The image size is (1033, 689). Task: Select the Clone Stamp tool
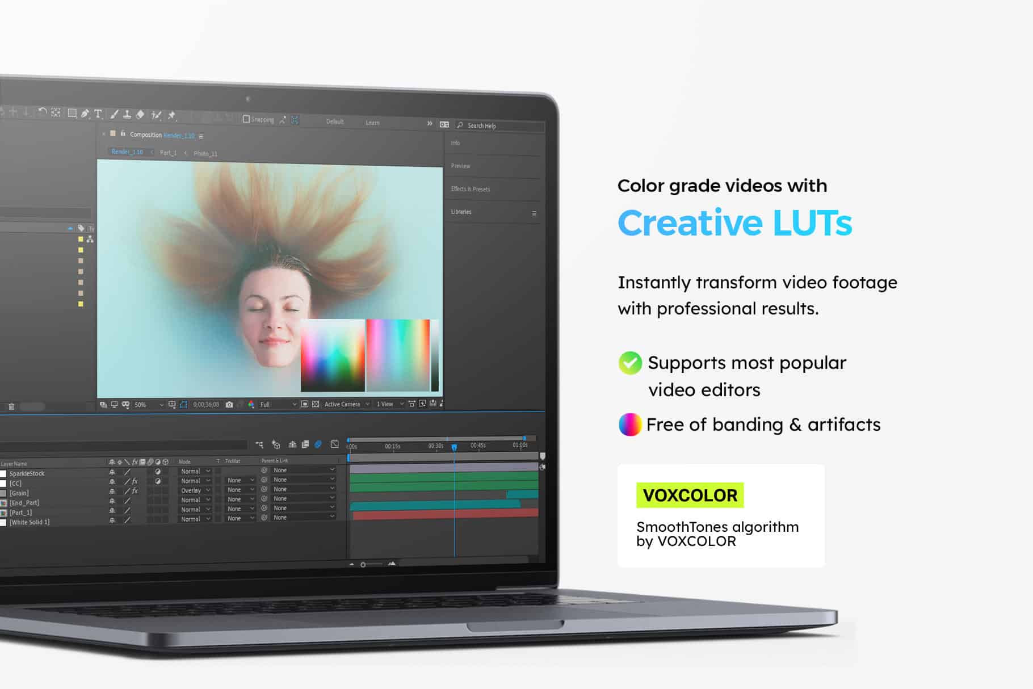pos(127,114)
